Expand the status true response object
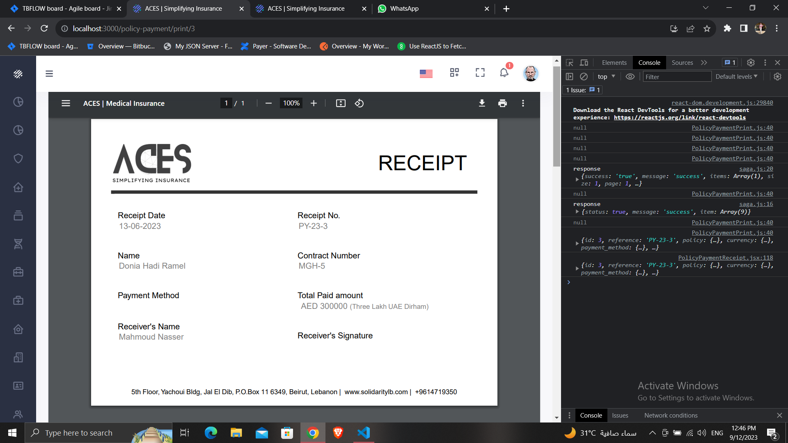 click(x=577, y=212)
